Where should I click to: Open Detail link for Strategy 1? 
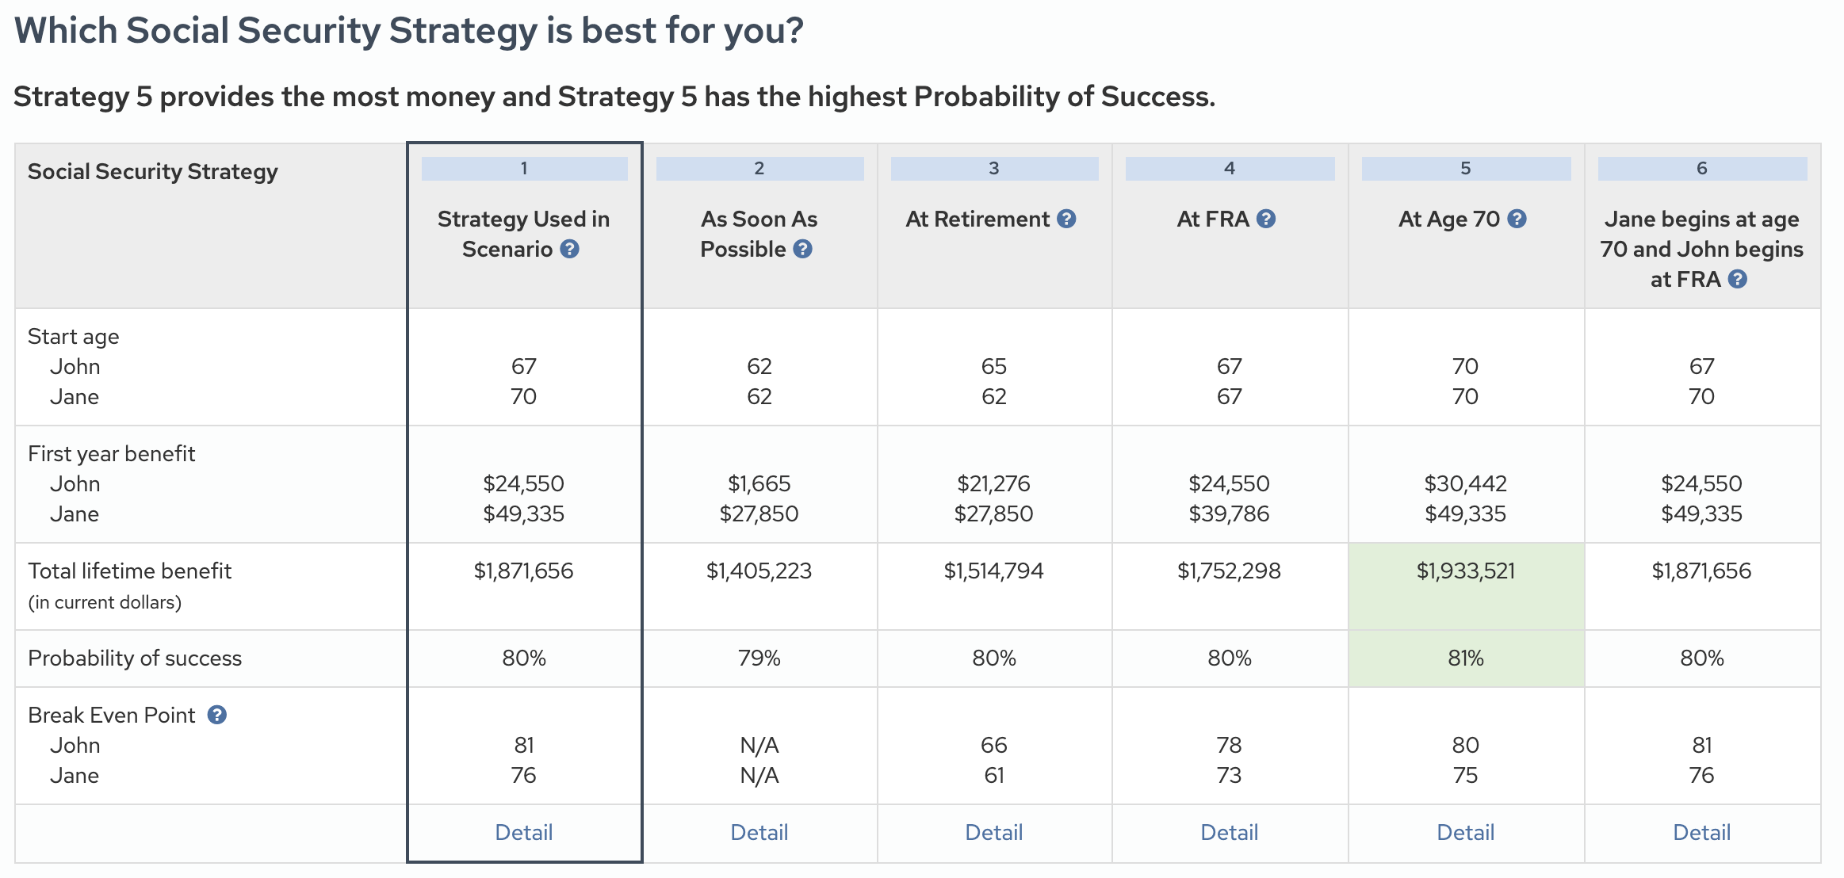tap(523, 833)
